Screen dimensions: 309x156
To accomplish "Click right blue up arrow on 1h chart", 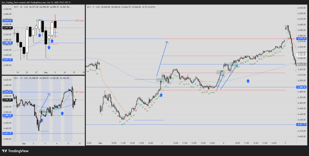I will 62,113.
